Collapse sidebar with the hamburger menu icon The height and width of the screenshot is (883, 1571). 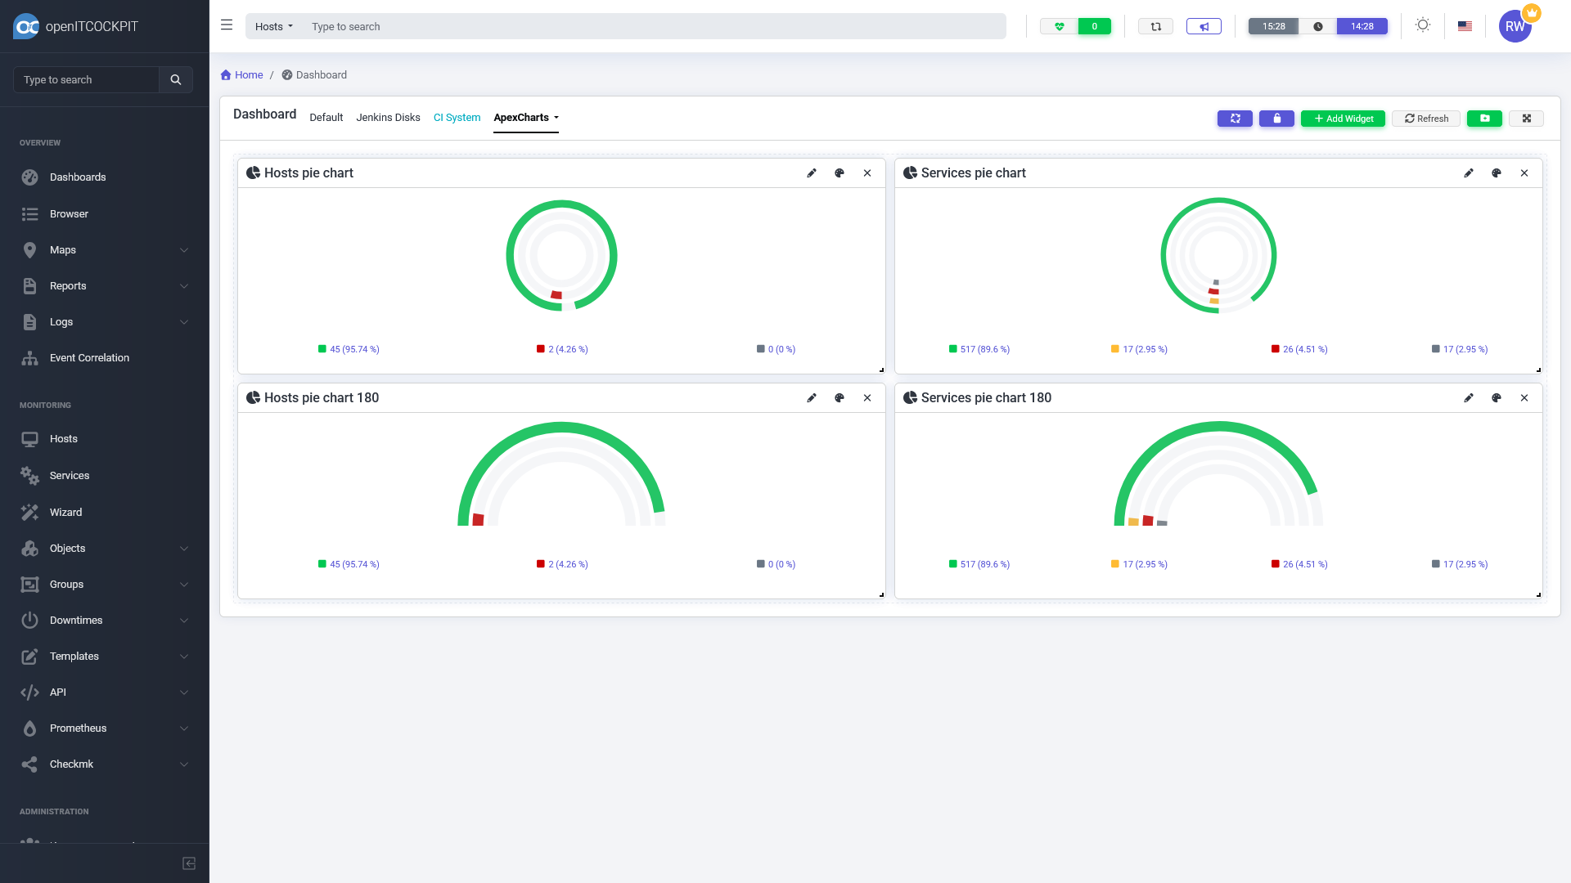[x=227, y=25]
